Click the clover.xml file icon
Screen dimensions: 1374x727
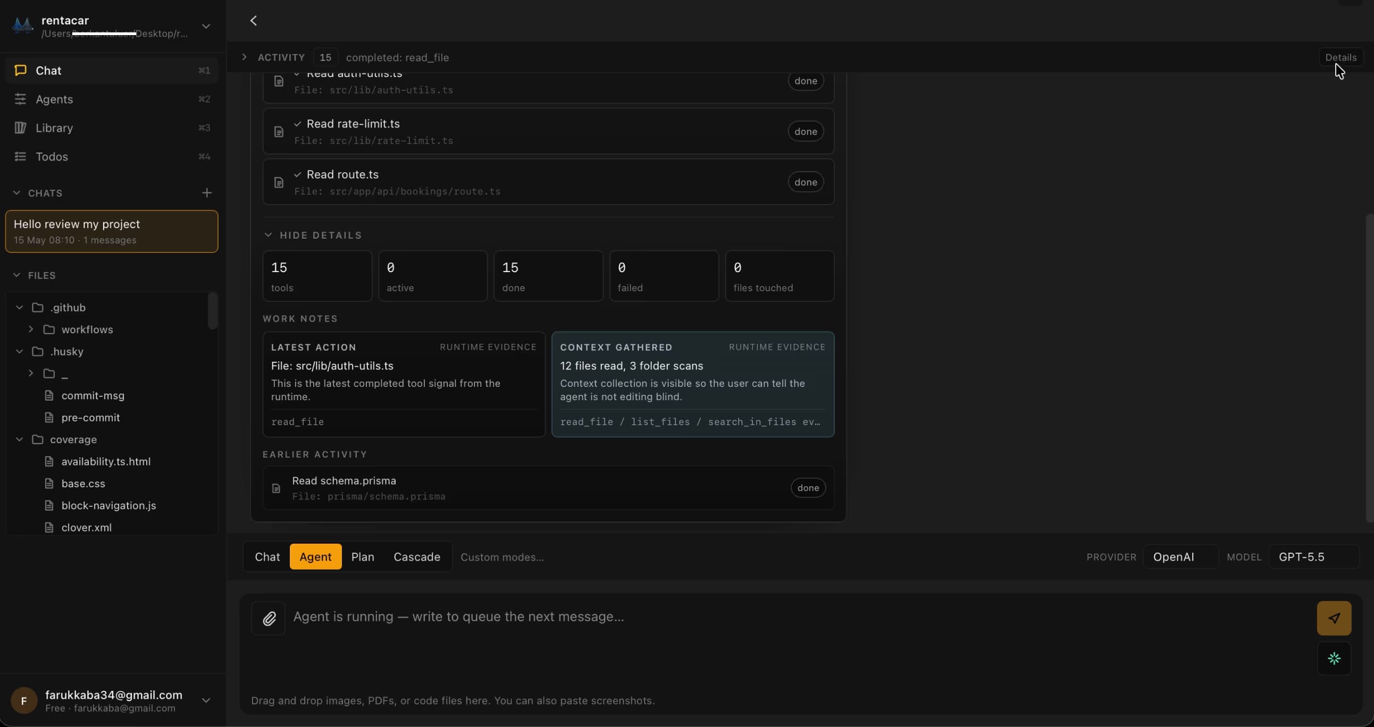point(49,527)
